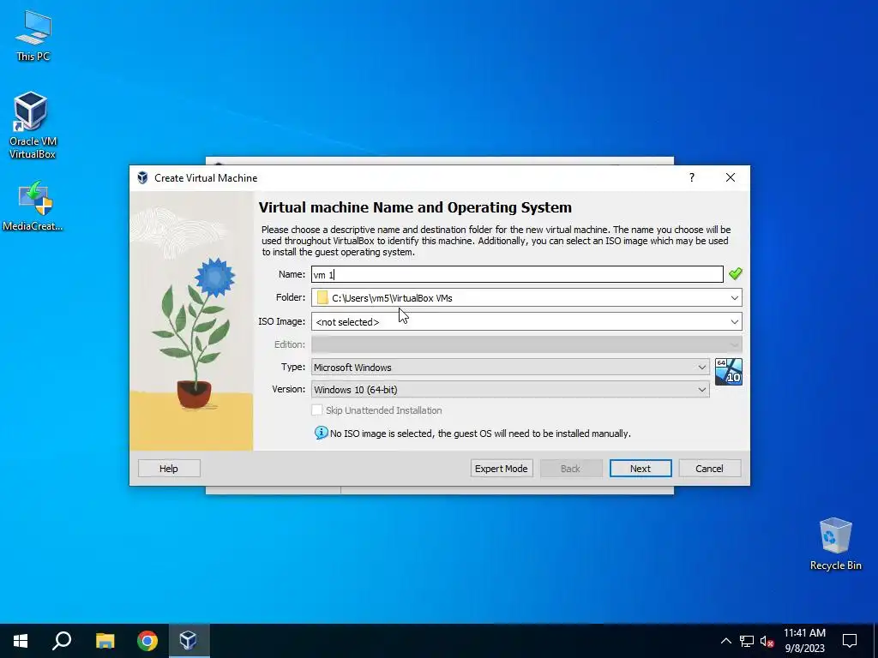Open the notification center icon

click(x=850, y=641)
